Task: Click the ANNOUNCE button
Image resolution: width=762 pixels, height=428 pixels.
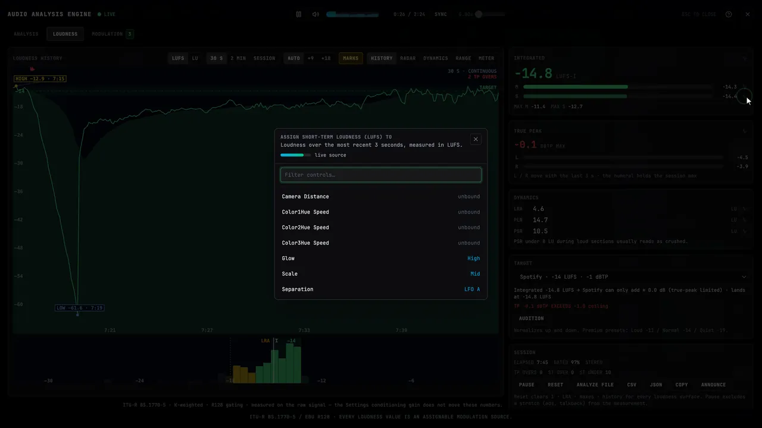Action: point(713,385)
